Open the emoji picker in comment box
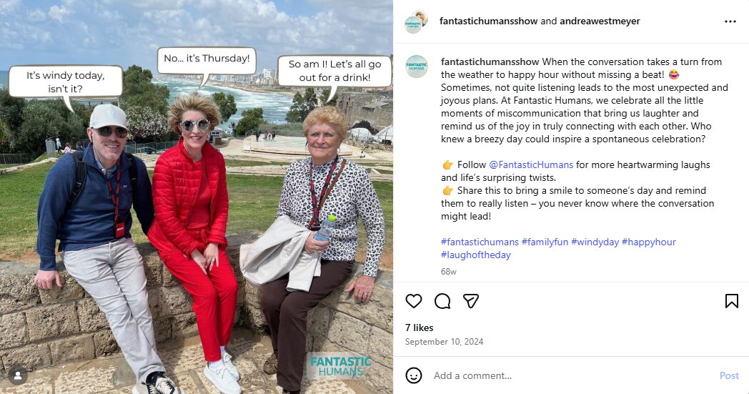 click(414, 375)
